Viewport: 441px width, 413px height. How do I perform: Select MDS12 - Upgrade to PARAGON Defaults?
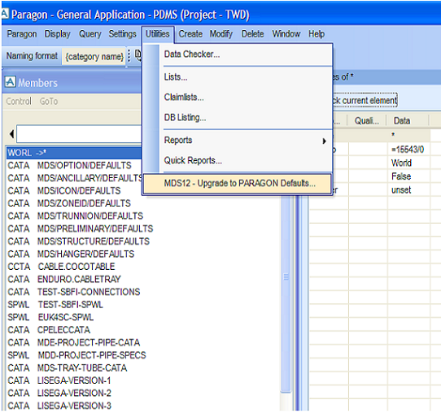(x=238, y=184)
